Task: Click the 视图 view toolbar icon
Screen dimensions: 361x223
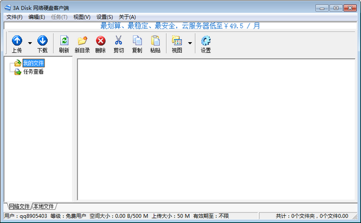Action: [x=177, y=40]
